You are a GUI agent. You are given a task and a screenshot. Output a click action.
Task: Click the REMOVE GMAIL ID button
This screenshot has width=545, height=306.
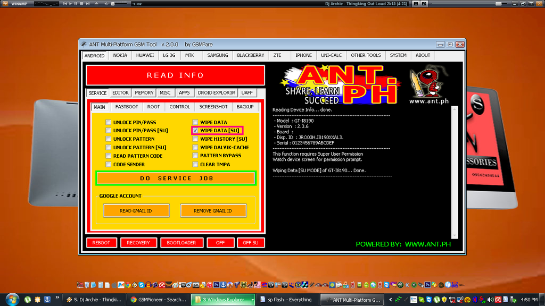213,211
